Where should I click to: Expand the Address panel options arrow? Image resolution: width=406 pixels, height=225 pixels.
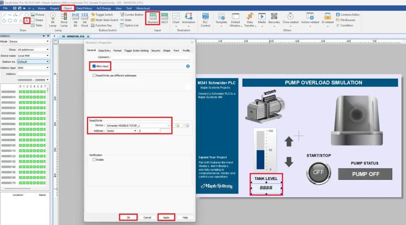tap(44, 36)
